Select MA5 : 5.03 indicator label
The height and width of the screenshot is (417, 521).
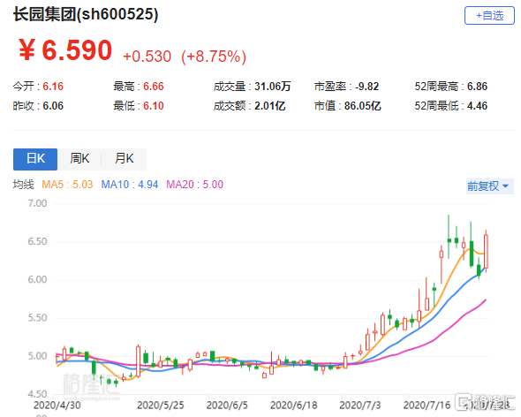coord(67,185)
